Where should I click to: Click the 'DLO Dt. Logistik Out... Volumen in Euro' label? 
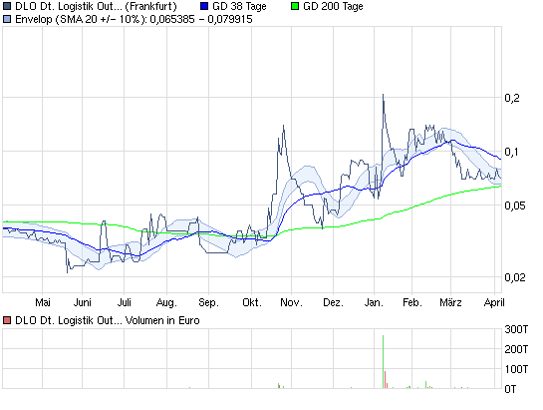tap(108, 320)
